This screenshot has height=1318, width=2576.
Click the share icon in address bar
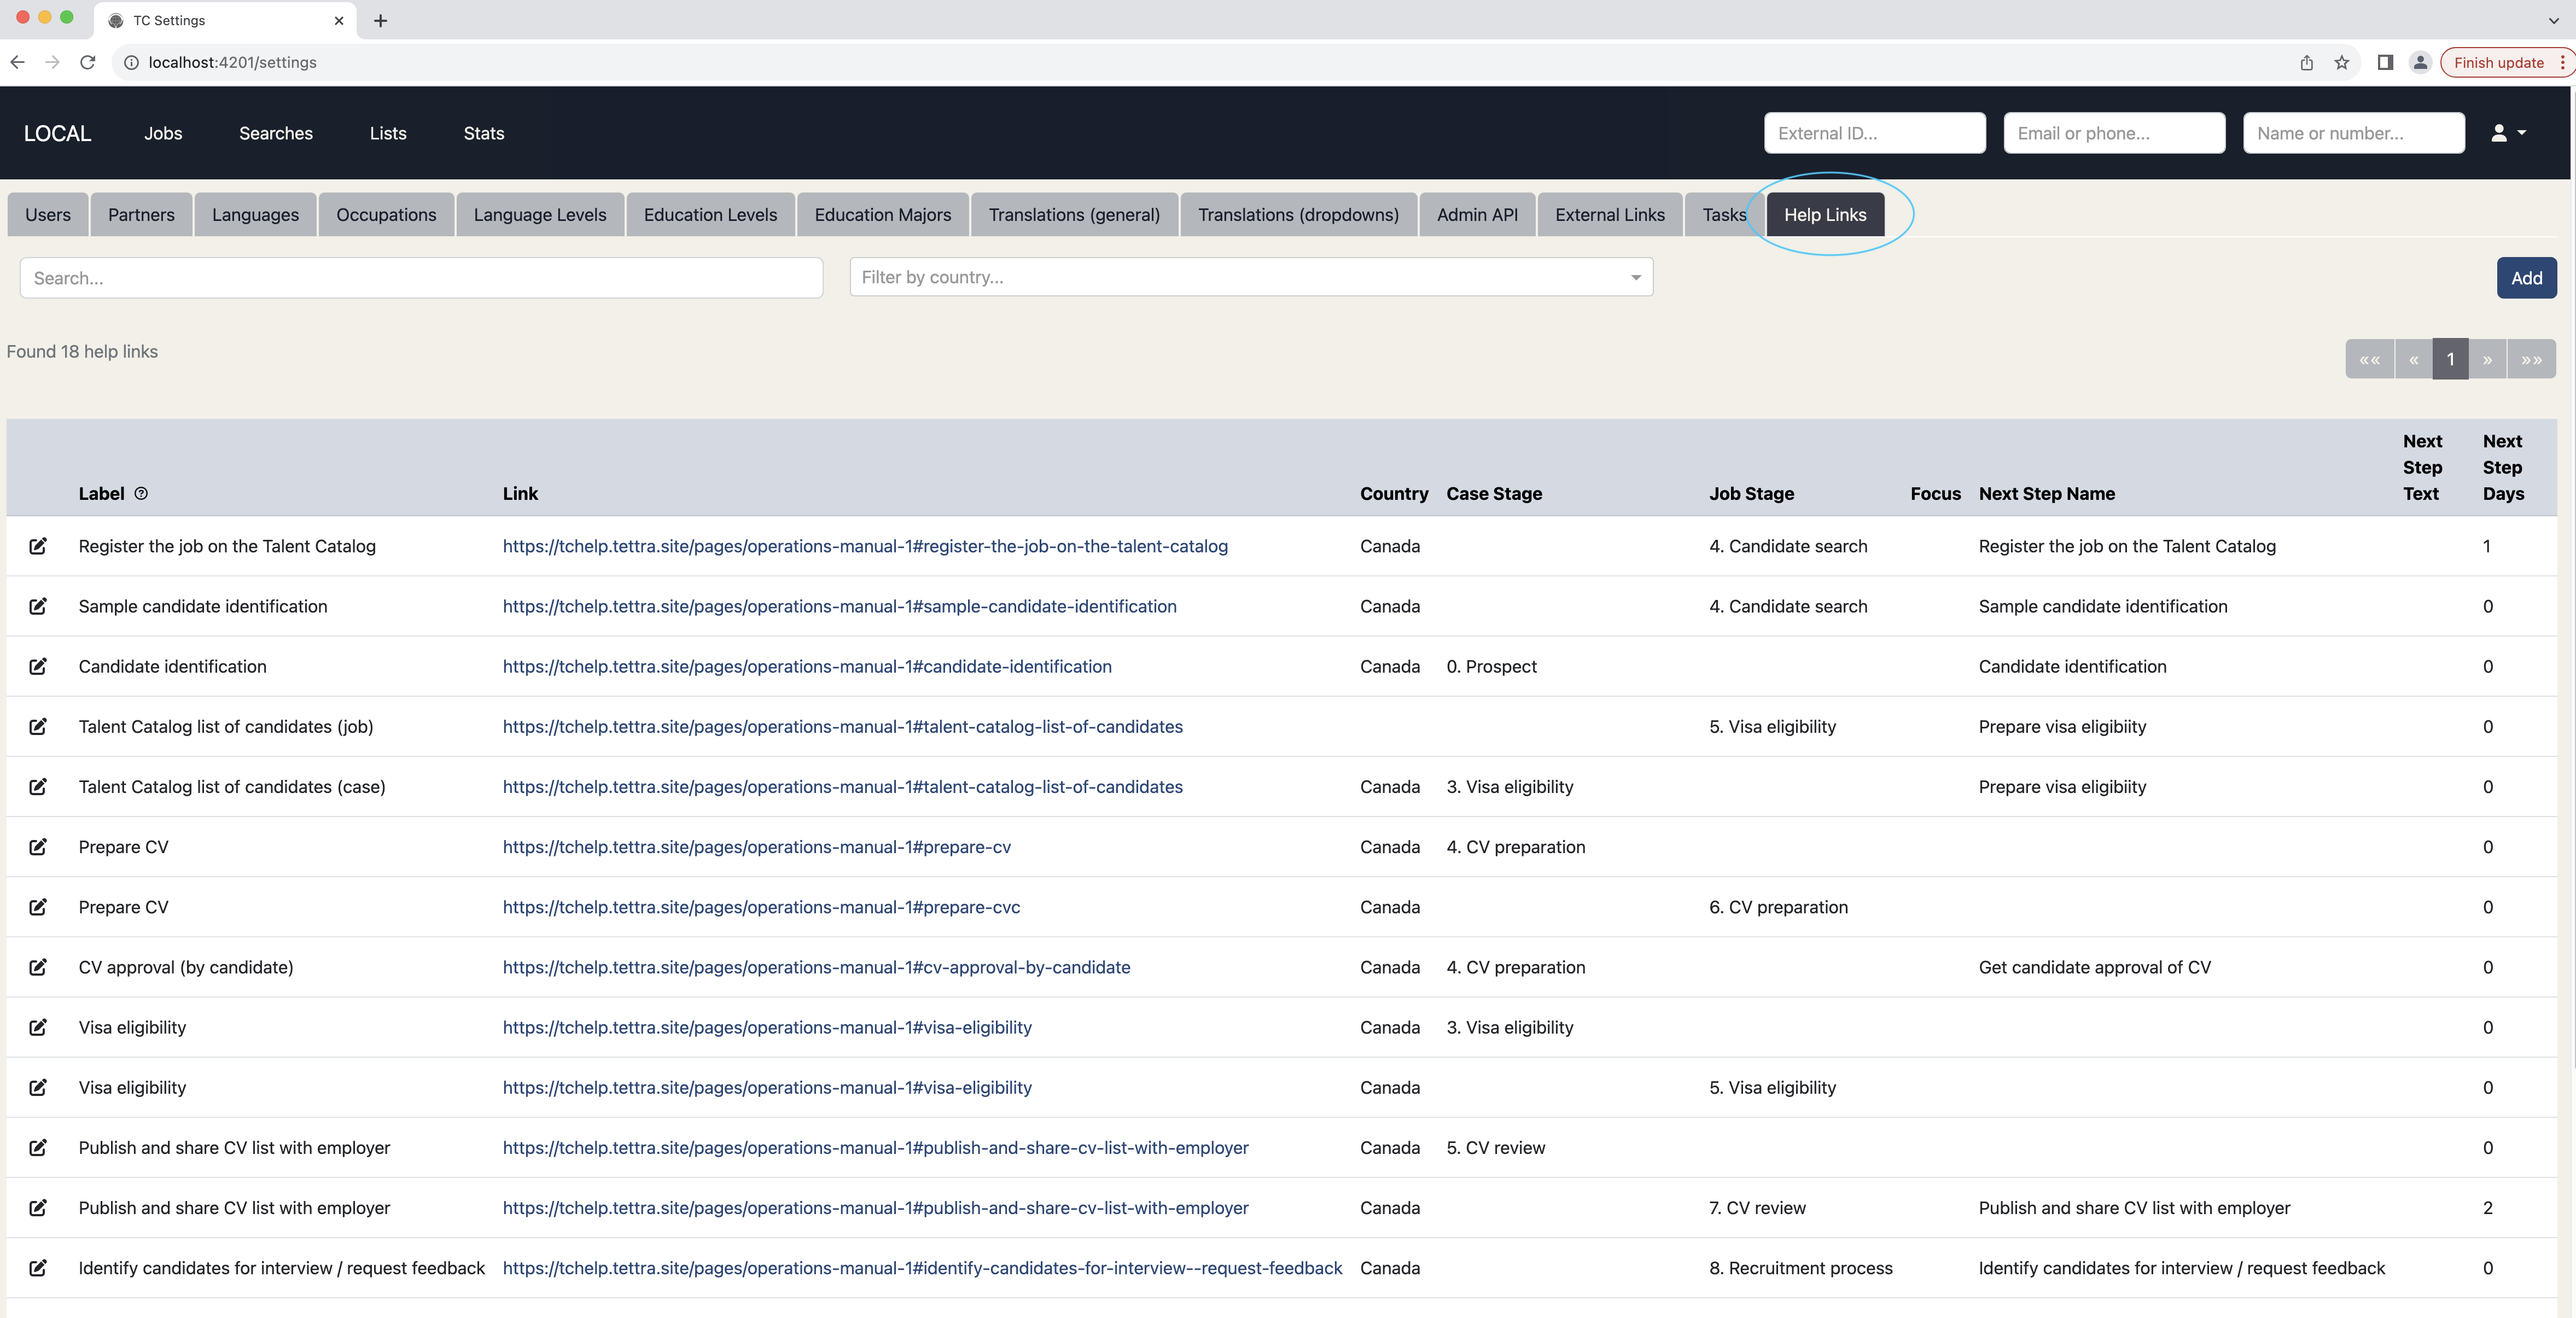point(2306,62)
